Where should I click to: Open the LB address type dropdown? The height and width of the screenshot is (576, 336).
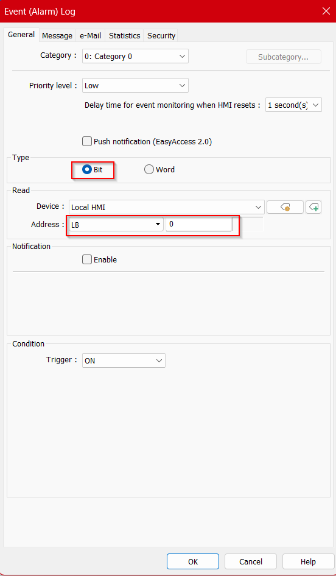coord(116,225)
